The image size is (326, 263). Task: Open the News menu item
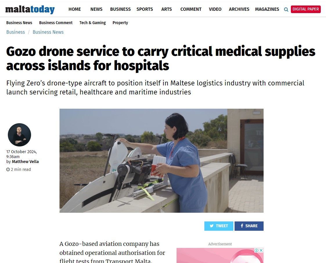pos(96,9)
